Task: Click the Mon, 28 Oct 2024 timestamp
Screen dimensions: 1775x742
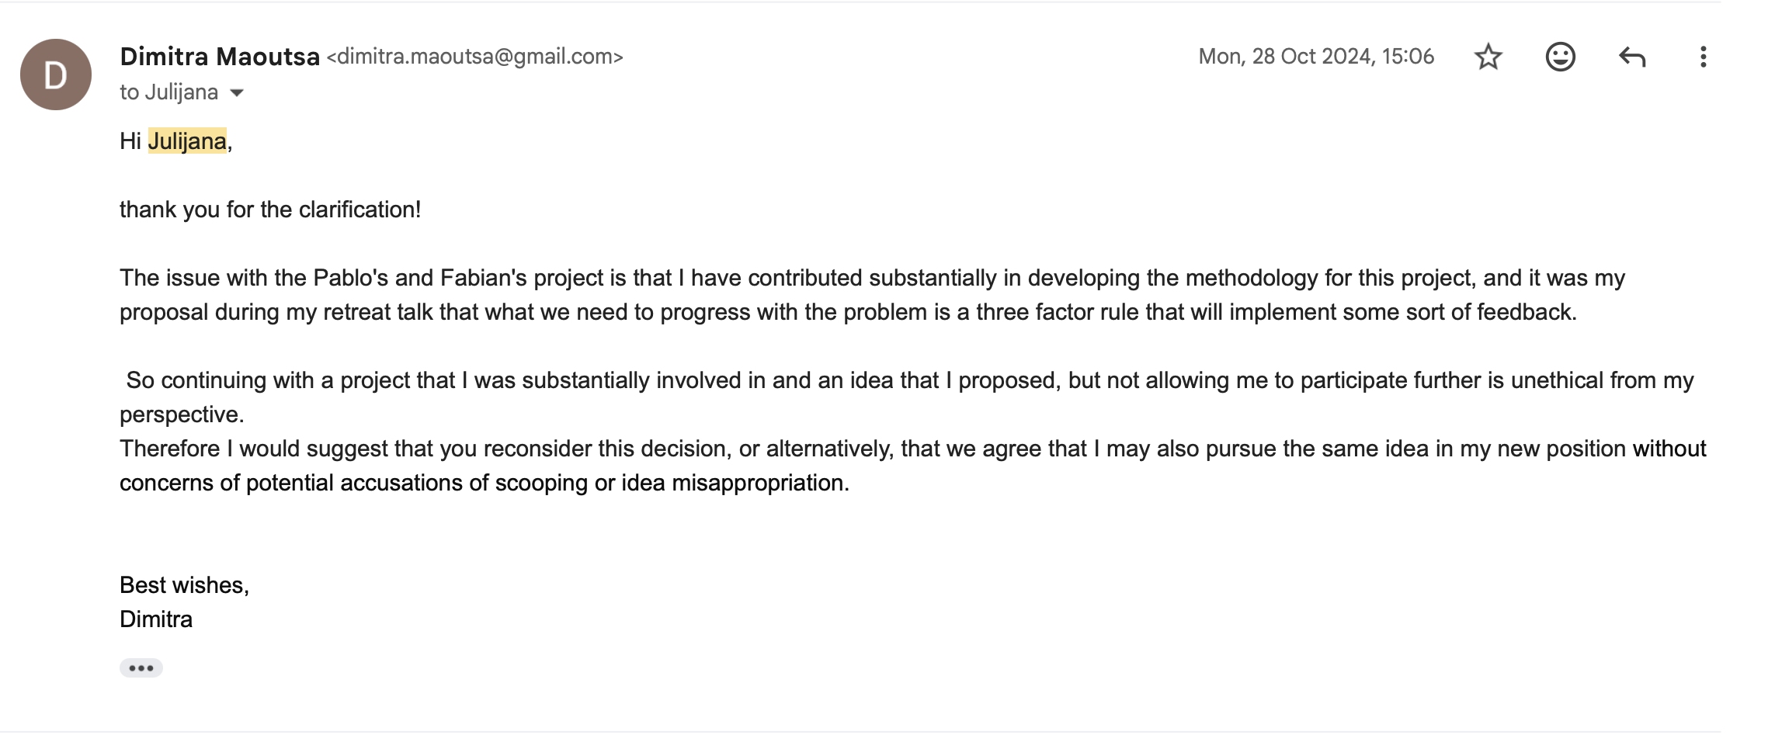Action: pyautogui.click(x=1316, y=57)
